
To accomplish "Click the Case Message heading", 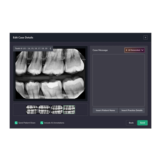I will click(x=100, y=50).
